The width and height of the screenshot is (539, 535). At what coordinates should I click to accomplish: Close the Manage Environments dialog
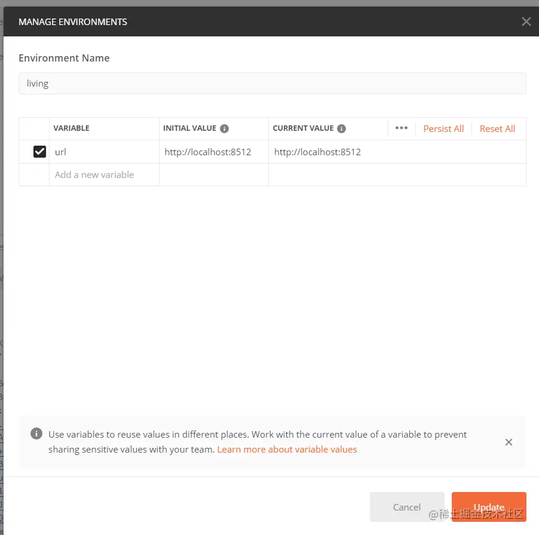tap(526, 21)
